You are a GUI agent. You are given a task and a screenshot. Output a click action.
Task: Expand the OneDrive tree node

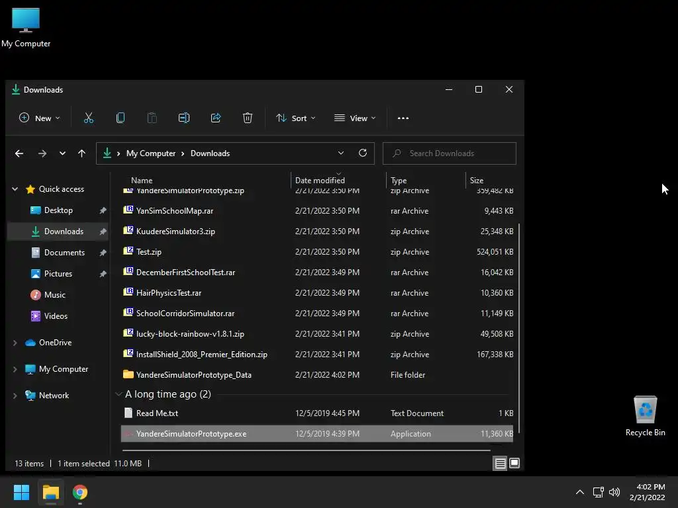point(15,343)
